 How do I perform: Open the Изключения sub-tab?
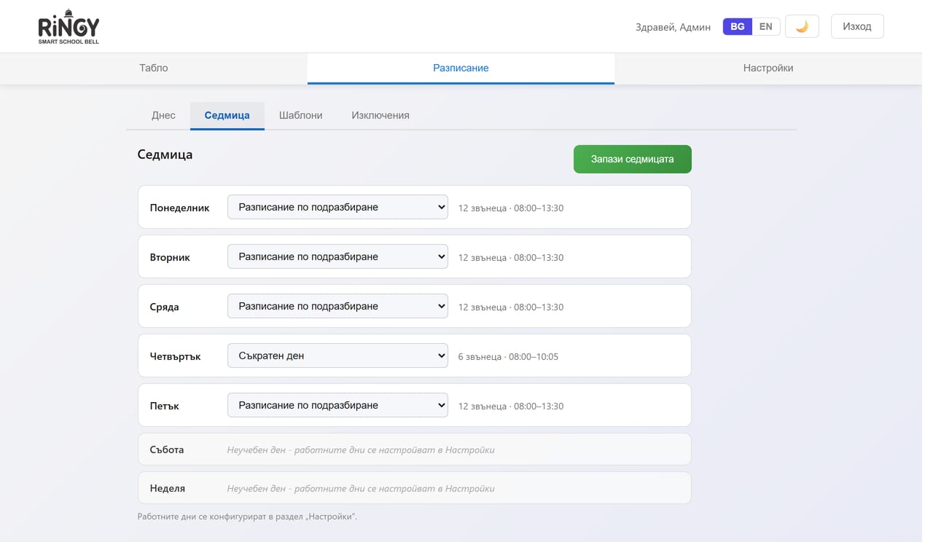(x=380, y=115)
